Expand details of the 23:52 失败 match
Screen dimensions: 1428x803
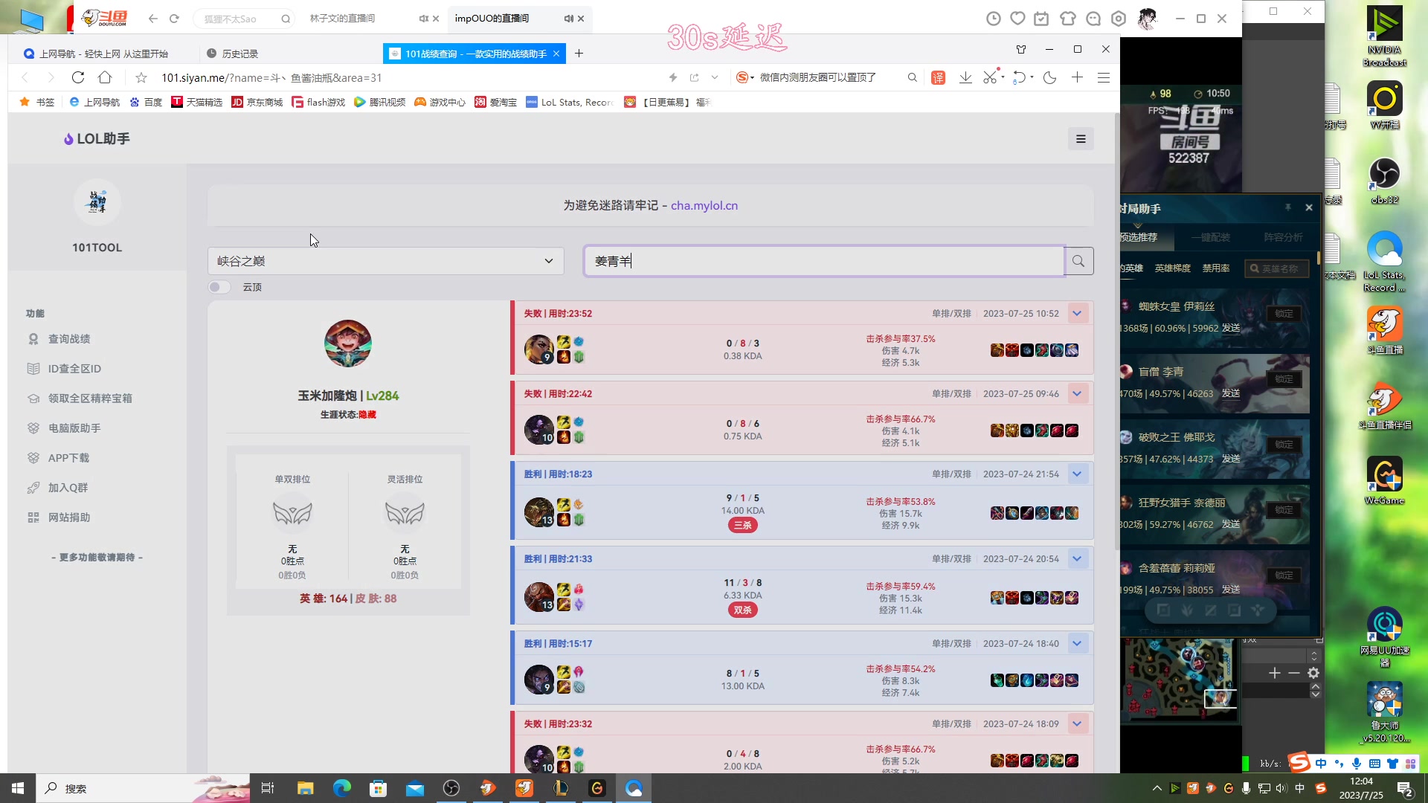pos(1077,313)
